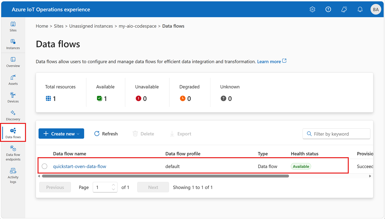
Task: Open the feedback megaphone icon
Action: coord(344,9)
